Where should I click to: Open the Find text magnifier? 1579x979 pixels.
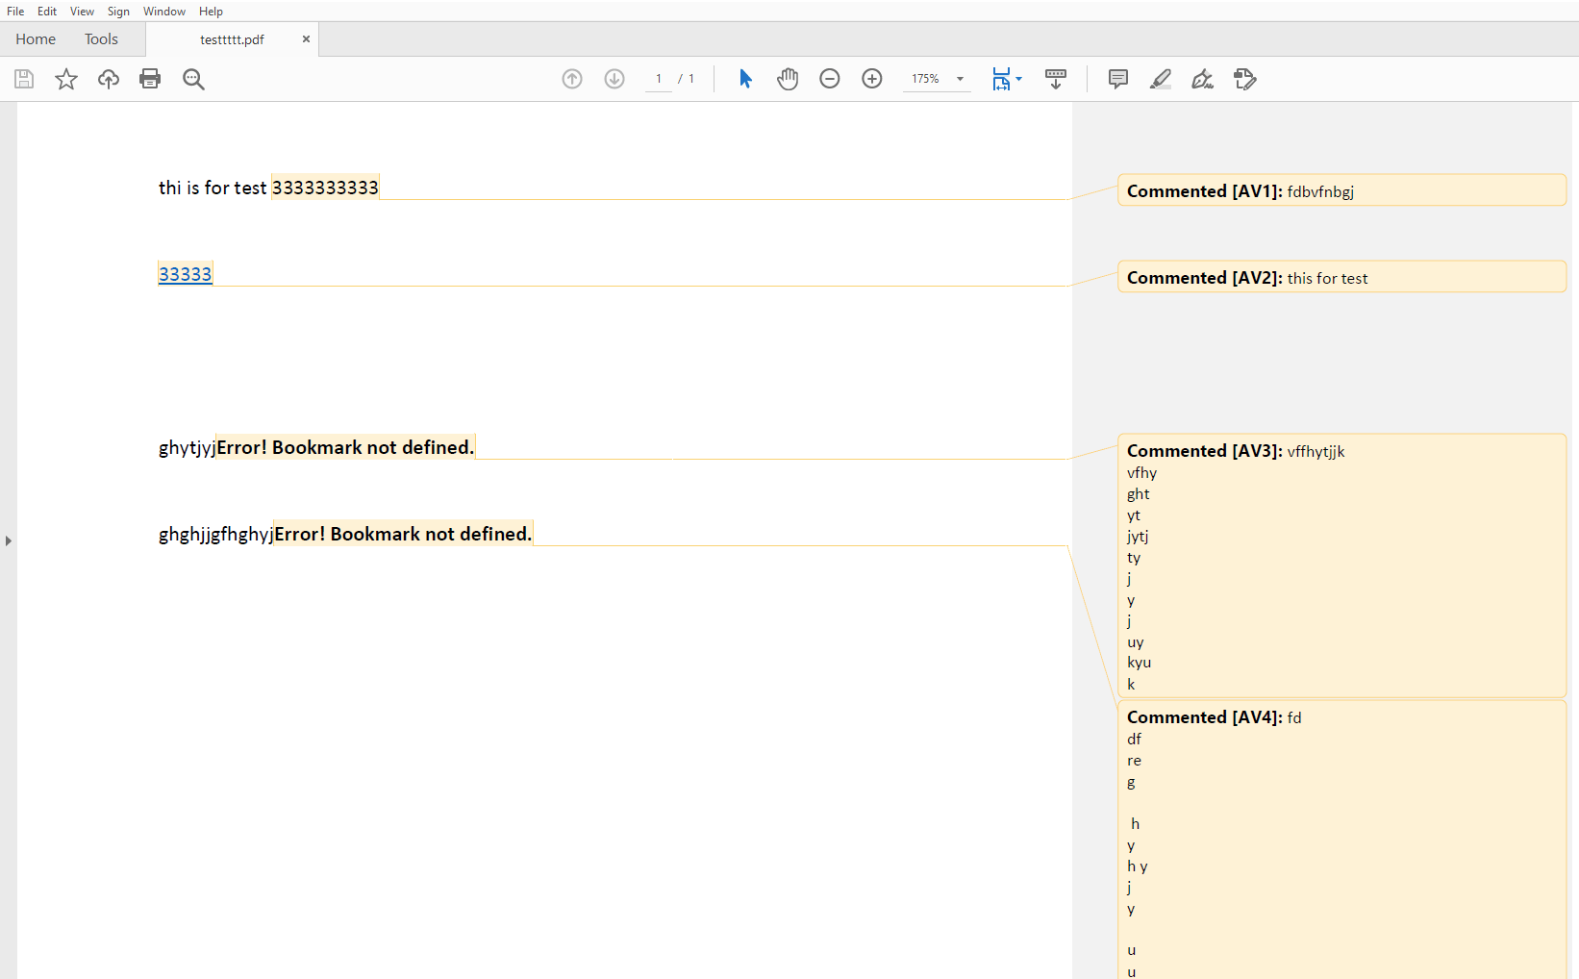pyautogui.click(x=193, y=79)
